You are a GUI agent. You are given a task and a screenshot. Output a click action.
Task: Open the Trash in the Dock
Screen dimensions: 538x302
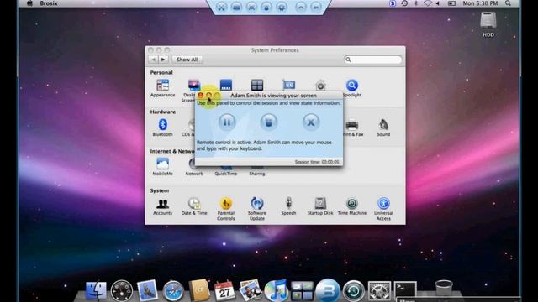pos(444,289)
